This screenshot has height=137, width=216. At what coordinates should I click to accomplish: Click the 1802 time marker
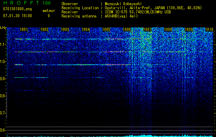tap(45, 29)
